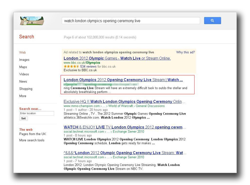This screenshot has width=250, height=185.
Task: Open the 'Why this ad?' link
Action: pyautogui.click(x=185, y=52)
